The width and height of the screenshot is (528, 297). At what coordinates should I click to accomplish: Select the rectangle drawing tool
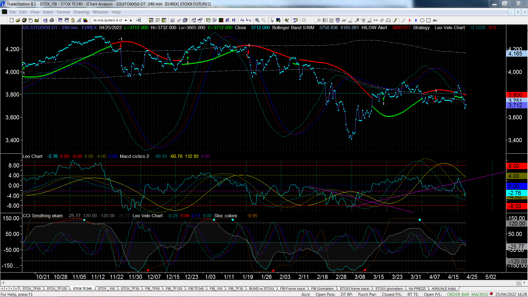(428, 20)
